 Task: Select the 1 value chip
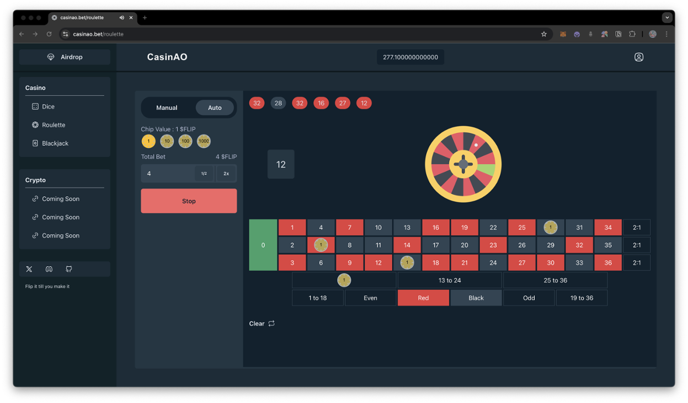click(148, 141)
